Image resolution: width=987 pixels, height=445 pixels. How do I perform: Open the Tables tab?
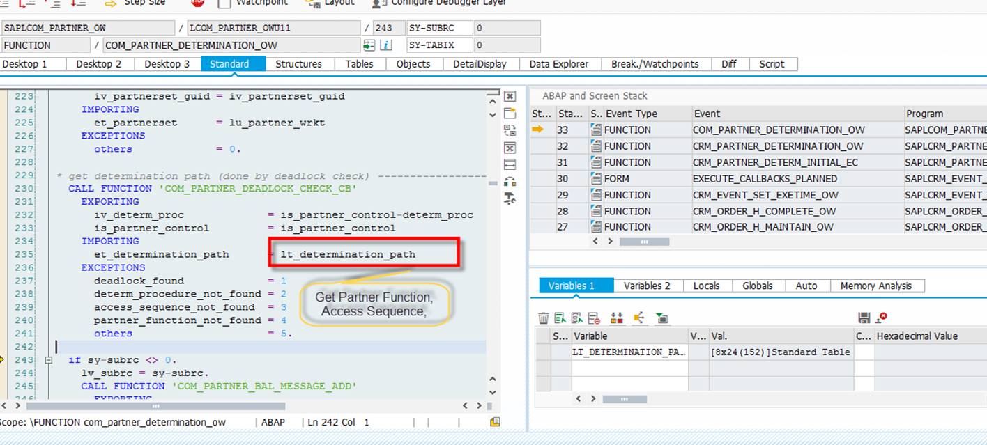coord(359,64)
